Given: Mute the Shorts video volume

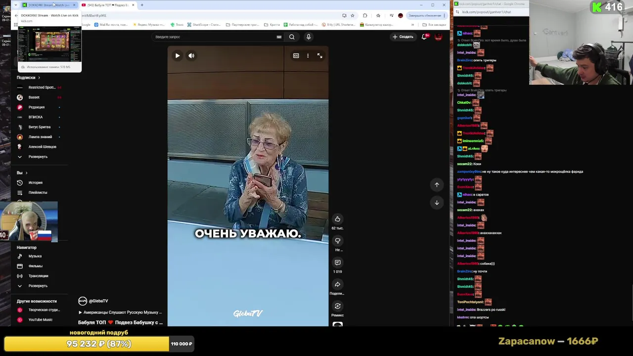Looking at the screenshot, I should 191,56.
